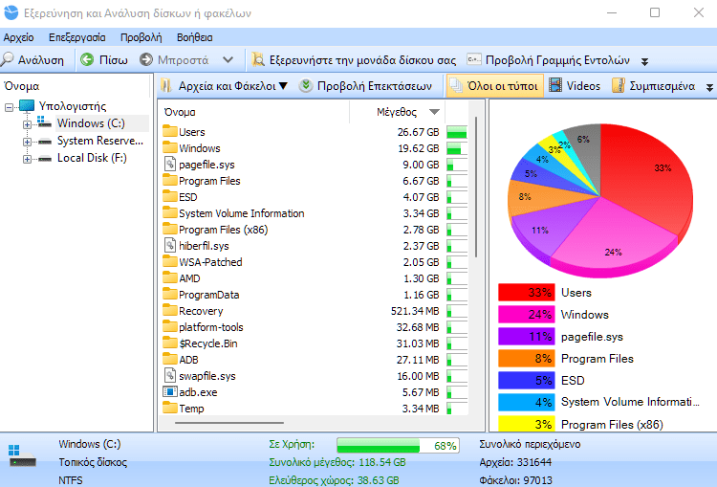This screenshot has width=717, height=487.
Task: Click the Program Files (x86) folder icon
Action: pos(169,229)
